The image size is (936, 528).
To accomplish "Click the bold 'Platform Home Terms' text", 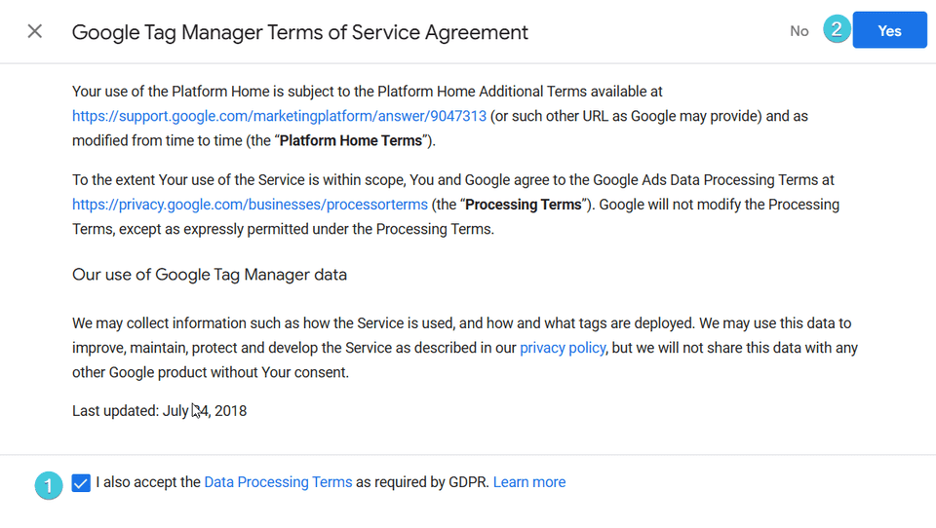I will click(351, 140).
